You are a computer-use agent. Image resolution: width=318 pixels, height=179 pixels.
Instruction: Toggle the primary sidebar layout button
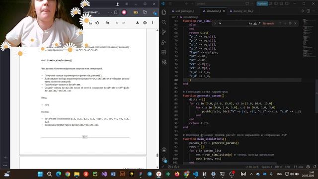(276, 3)
